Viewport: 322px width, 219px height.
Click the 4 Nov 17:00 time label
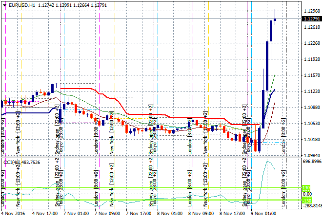click(44, 213)
